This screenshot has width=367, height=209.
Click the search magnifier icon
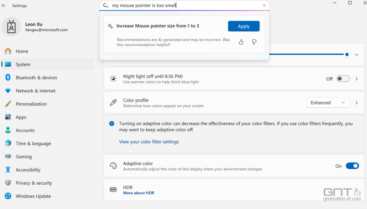[106, 5]
